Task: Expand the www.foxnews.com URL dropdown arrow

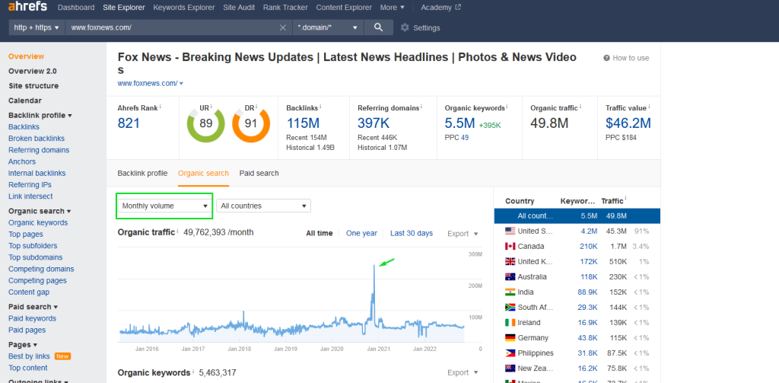Action: click(x=181, y=84)
